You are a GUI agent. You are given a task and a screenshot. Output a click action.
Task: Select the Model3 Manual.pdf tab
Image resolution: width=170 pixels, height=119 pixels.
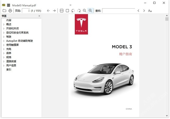pyautogui.click(x=24, y=5)
